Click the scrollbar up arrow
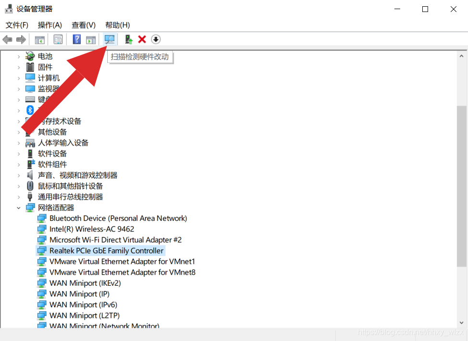Image resolution: width=468 pixels, height=341 pixels. [x=461, y=56]
